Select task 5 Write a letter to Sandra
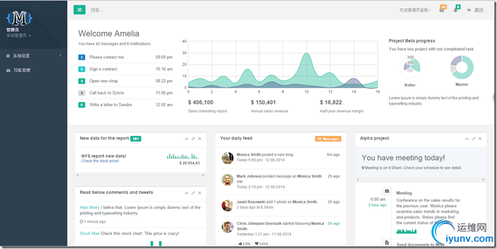 coord(125,105)
